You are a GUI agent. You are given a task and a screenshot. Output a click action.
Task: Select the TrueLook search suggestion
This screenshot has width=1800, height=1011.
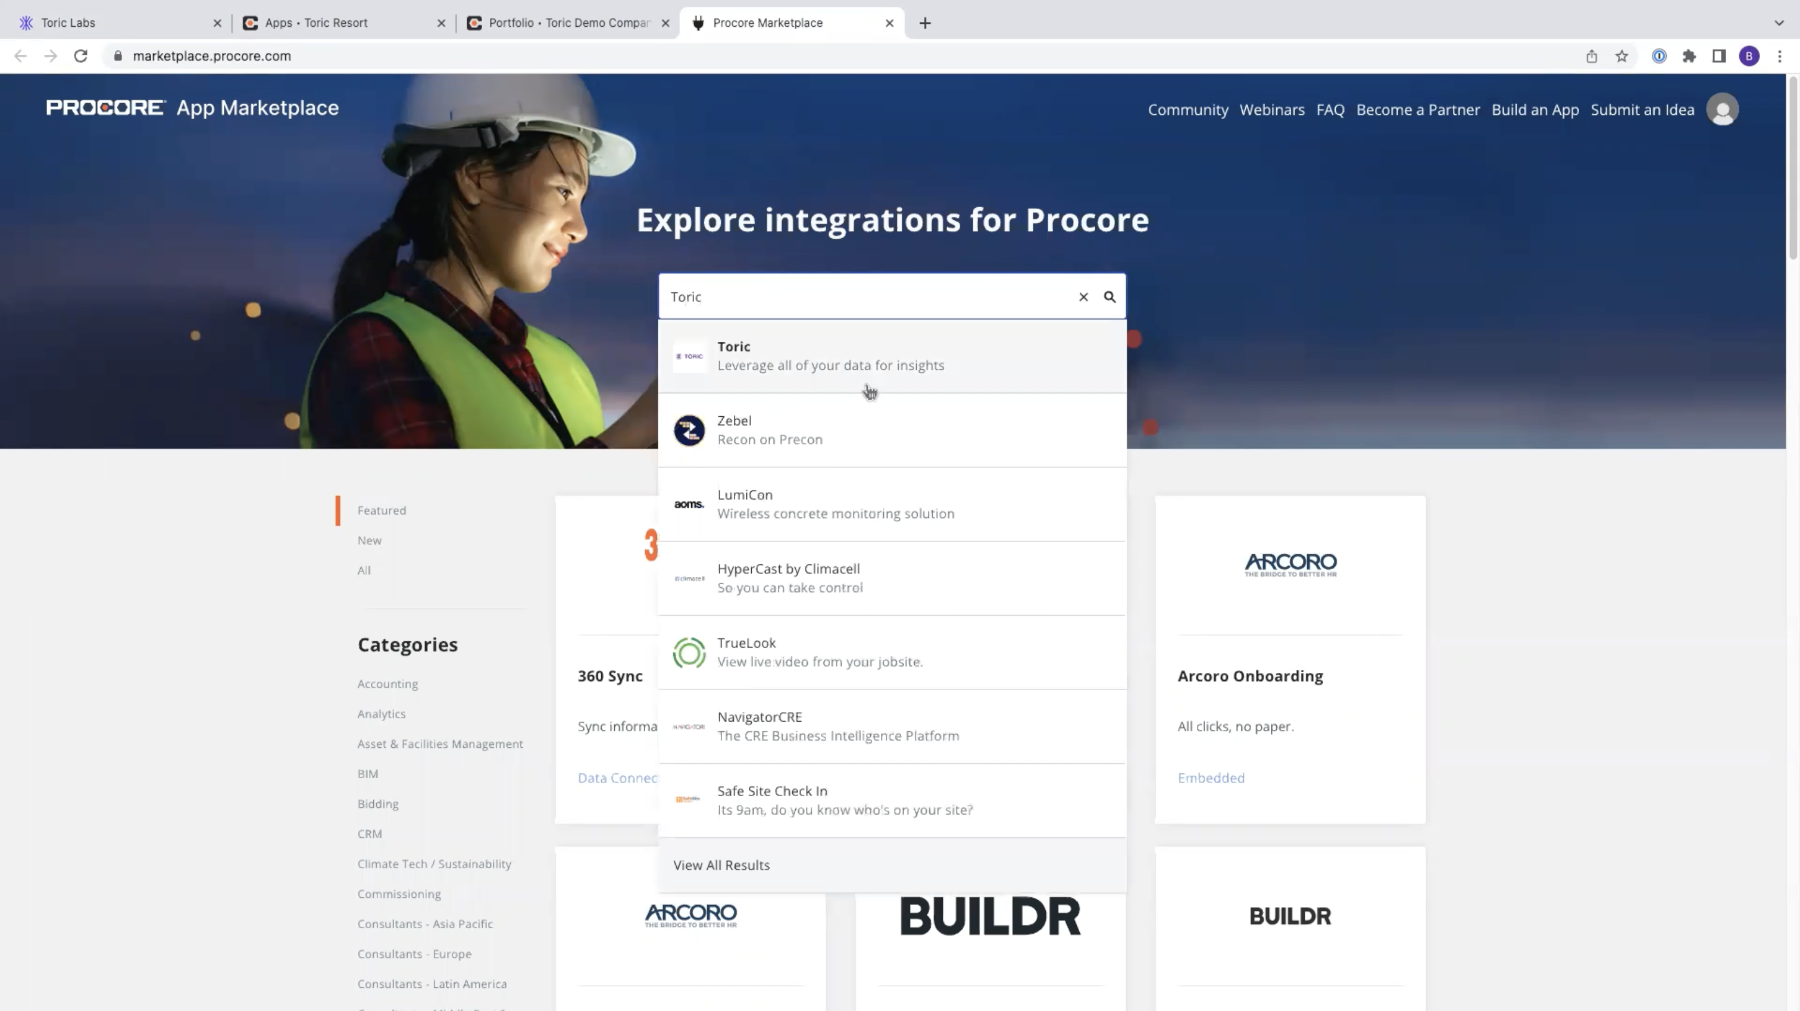[892, 653]
